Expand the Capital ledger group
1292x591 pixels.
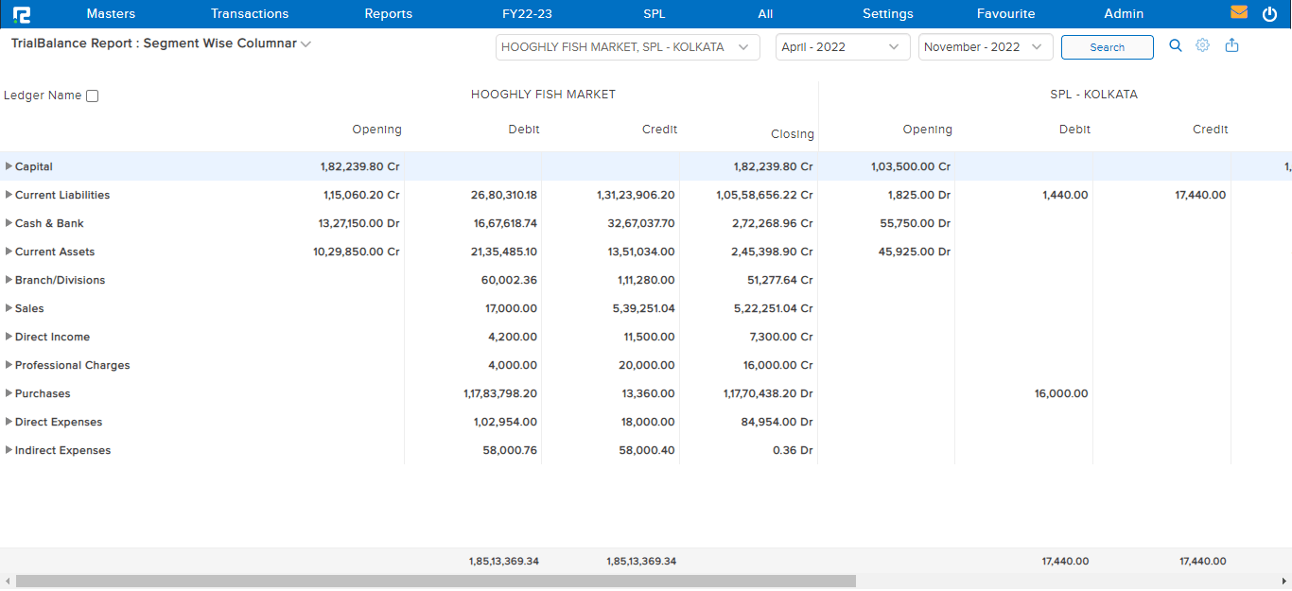pos(9,166)
